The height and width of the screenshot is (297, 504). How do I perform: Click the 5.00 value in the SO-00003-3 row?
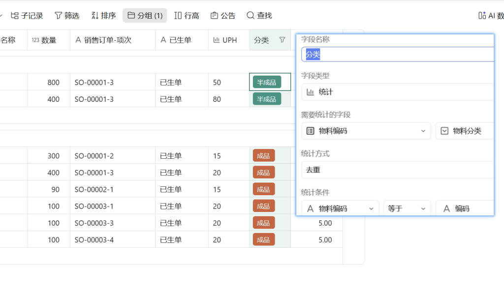325,223
